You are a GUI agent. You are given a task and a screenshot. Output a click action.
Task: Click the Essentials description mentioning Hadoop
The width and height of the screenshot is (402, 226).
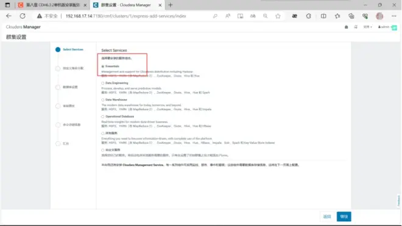147,72
